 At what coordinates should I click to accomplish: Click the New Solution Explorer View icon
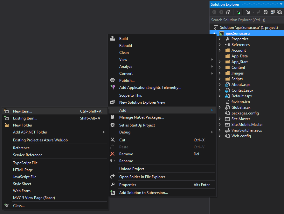click(113, 102)
